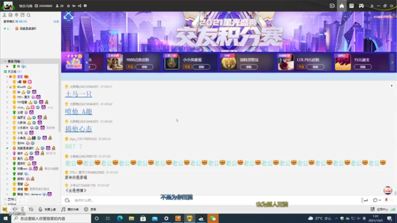This screenshot has height=223, width=397.
Task: Open the notification center in tray
Action: point(390,218)
